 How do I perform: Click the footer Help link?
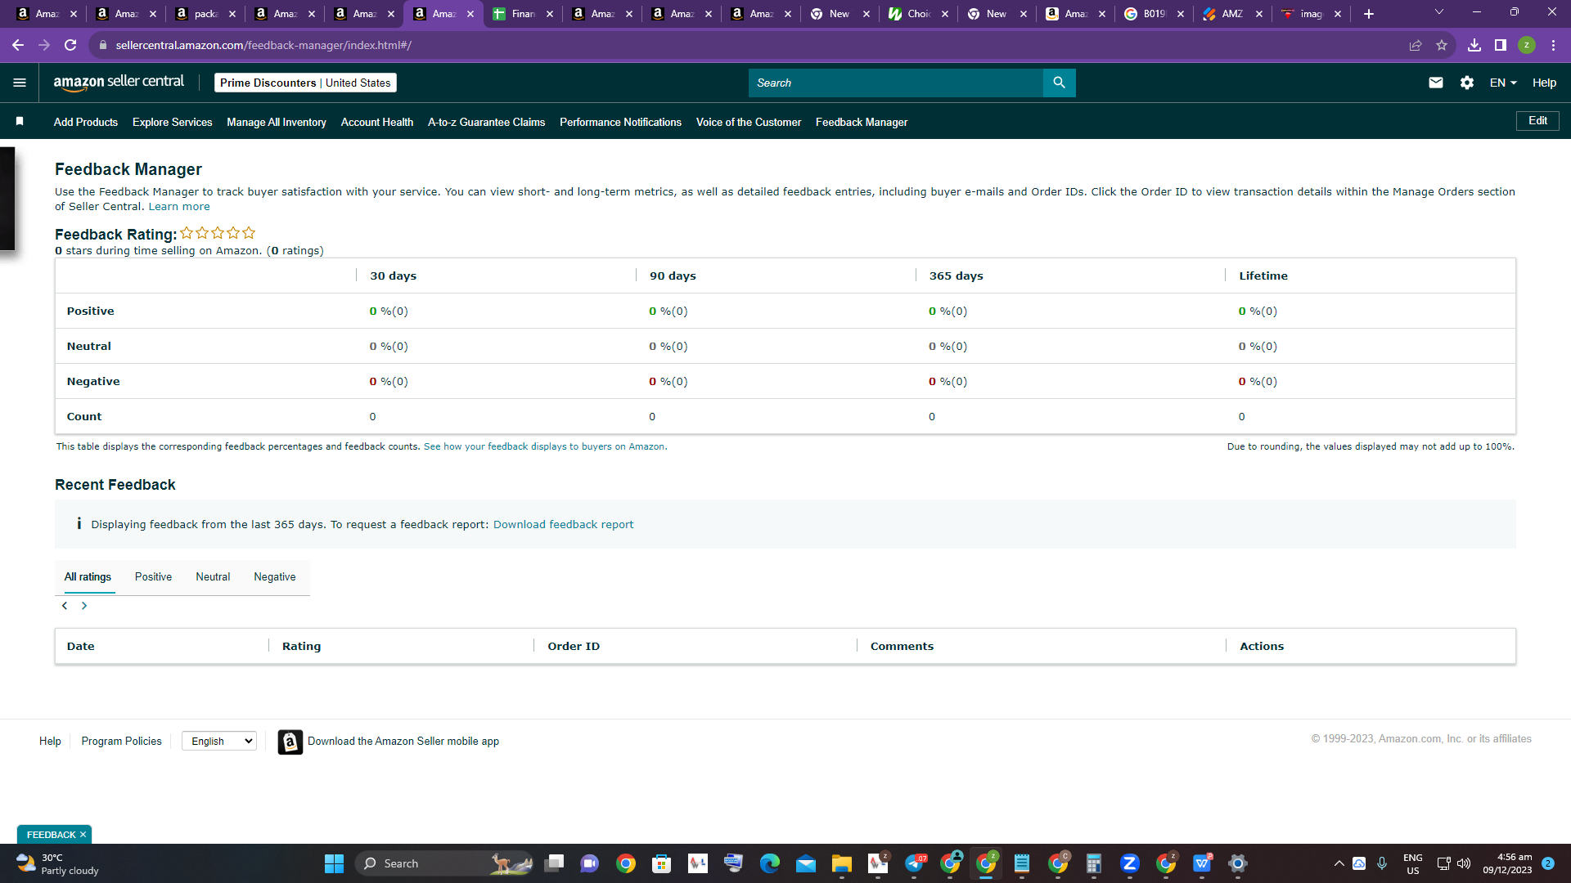[x=50, y=741]
